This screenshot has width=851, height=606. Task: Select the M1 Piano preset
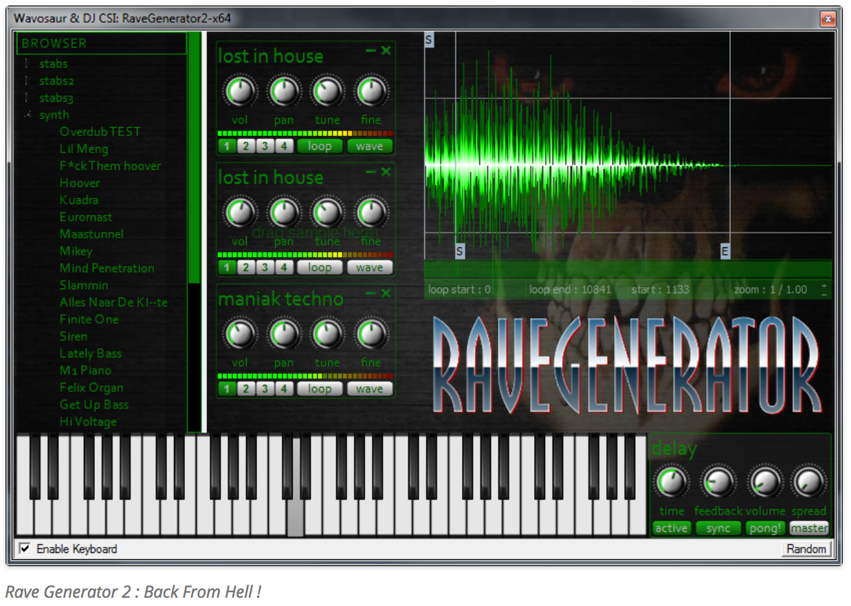click(x=85, y=371)
